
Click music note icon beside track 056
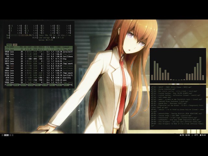point(152,118)
